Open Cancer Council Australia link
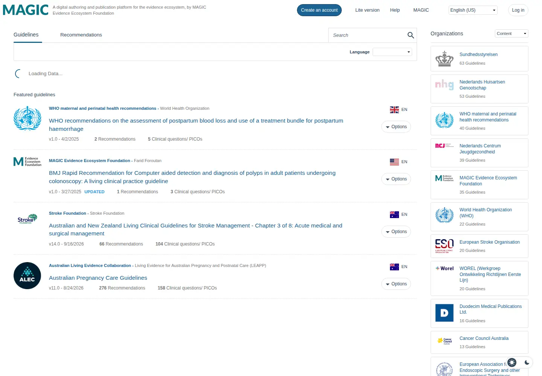This screenshot has height=376, width=542. click(x=484, y=338)
